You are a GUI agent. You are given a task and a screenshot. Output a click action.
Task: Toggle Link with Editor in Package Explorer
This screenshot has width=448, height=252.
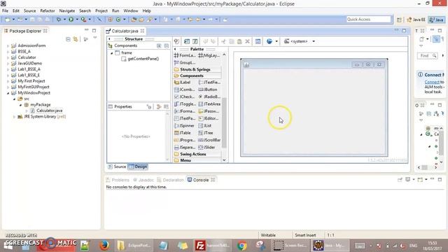pyautogui.click(x=76, y=39)
